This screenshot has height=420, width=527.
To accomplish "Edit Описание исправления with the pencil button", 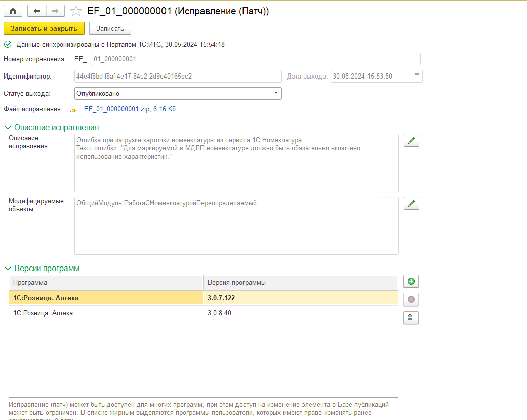I will coord(412,140).
